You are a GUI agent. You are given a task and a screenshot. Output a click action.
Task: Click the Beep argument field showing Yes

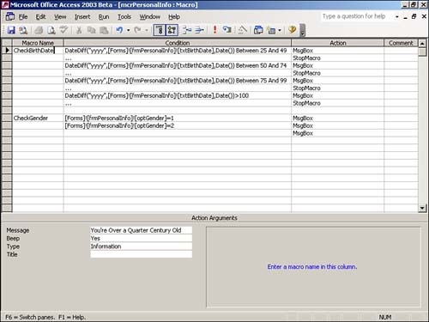(x=141, y=238)
